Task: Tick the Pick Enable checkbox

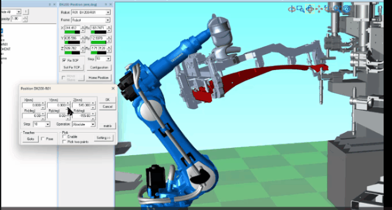Action: 64,137
